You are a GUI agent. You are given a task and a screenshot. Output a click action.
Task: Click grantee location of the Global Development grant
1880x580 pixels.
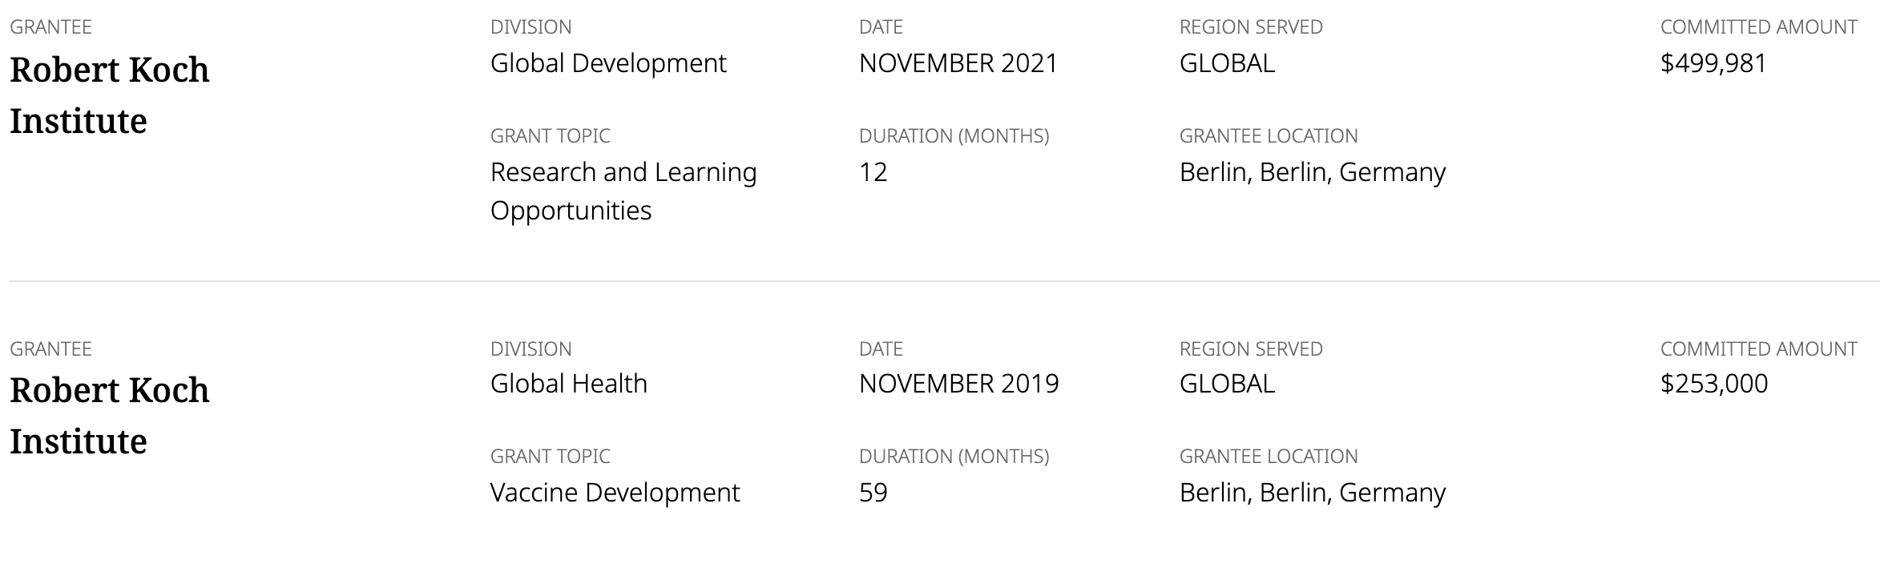pyautogui.click(x=1312, y=172)
